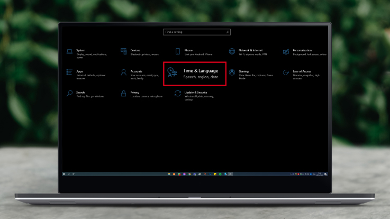Select the Ease of Access label
390x219 pixels.
(x=302, y=71)
